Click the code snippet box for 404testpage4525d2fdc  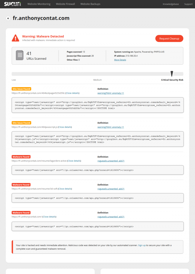(x=98, y=105)
